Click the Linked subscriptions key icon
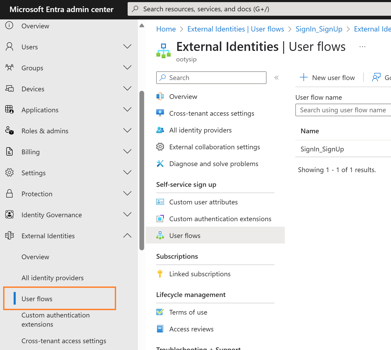This screenshot has width=391, height=350. [x=160, y=274]
